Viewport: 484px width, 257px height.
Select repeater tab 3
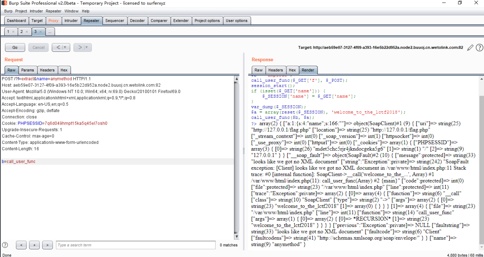[35, 32]
